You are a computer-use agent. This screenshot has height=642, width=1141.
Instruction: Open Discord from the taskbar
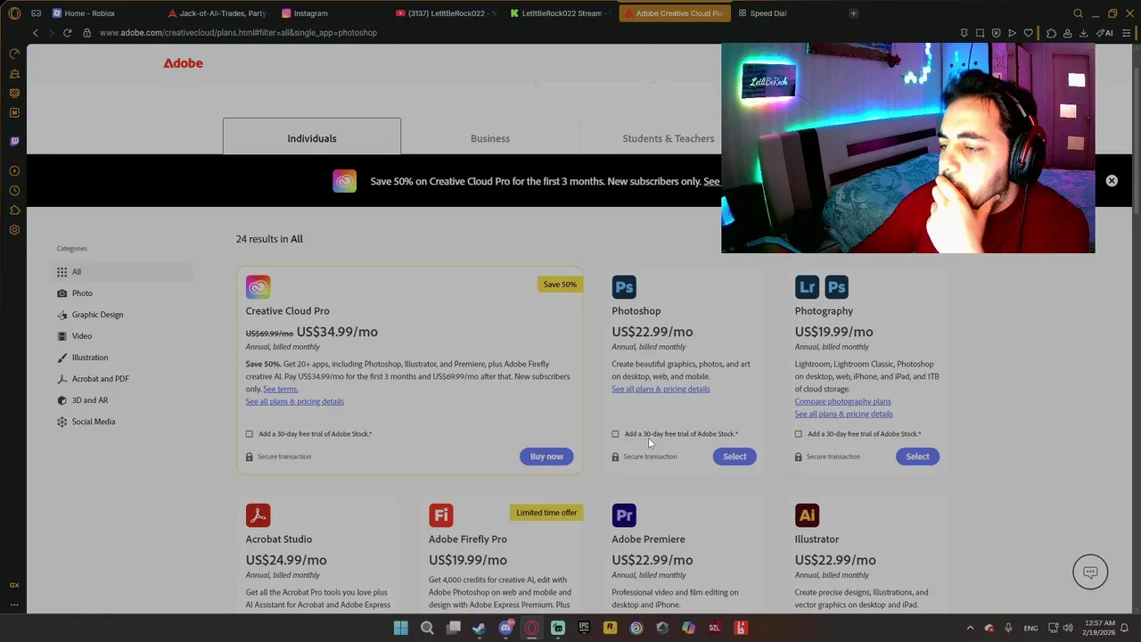[505, 628]
